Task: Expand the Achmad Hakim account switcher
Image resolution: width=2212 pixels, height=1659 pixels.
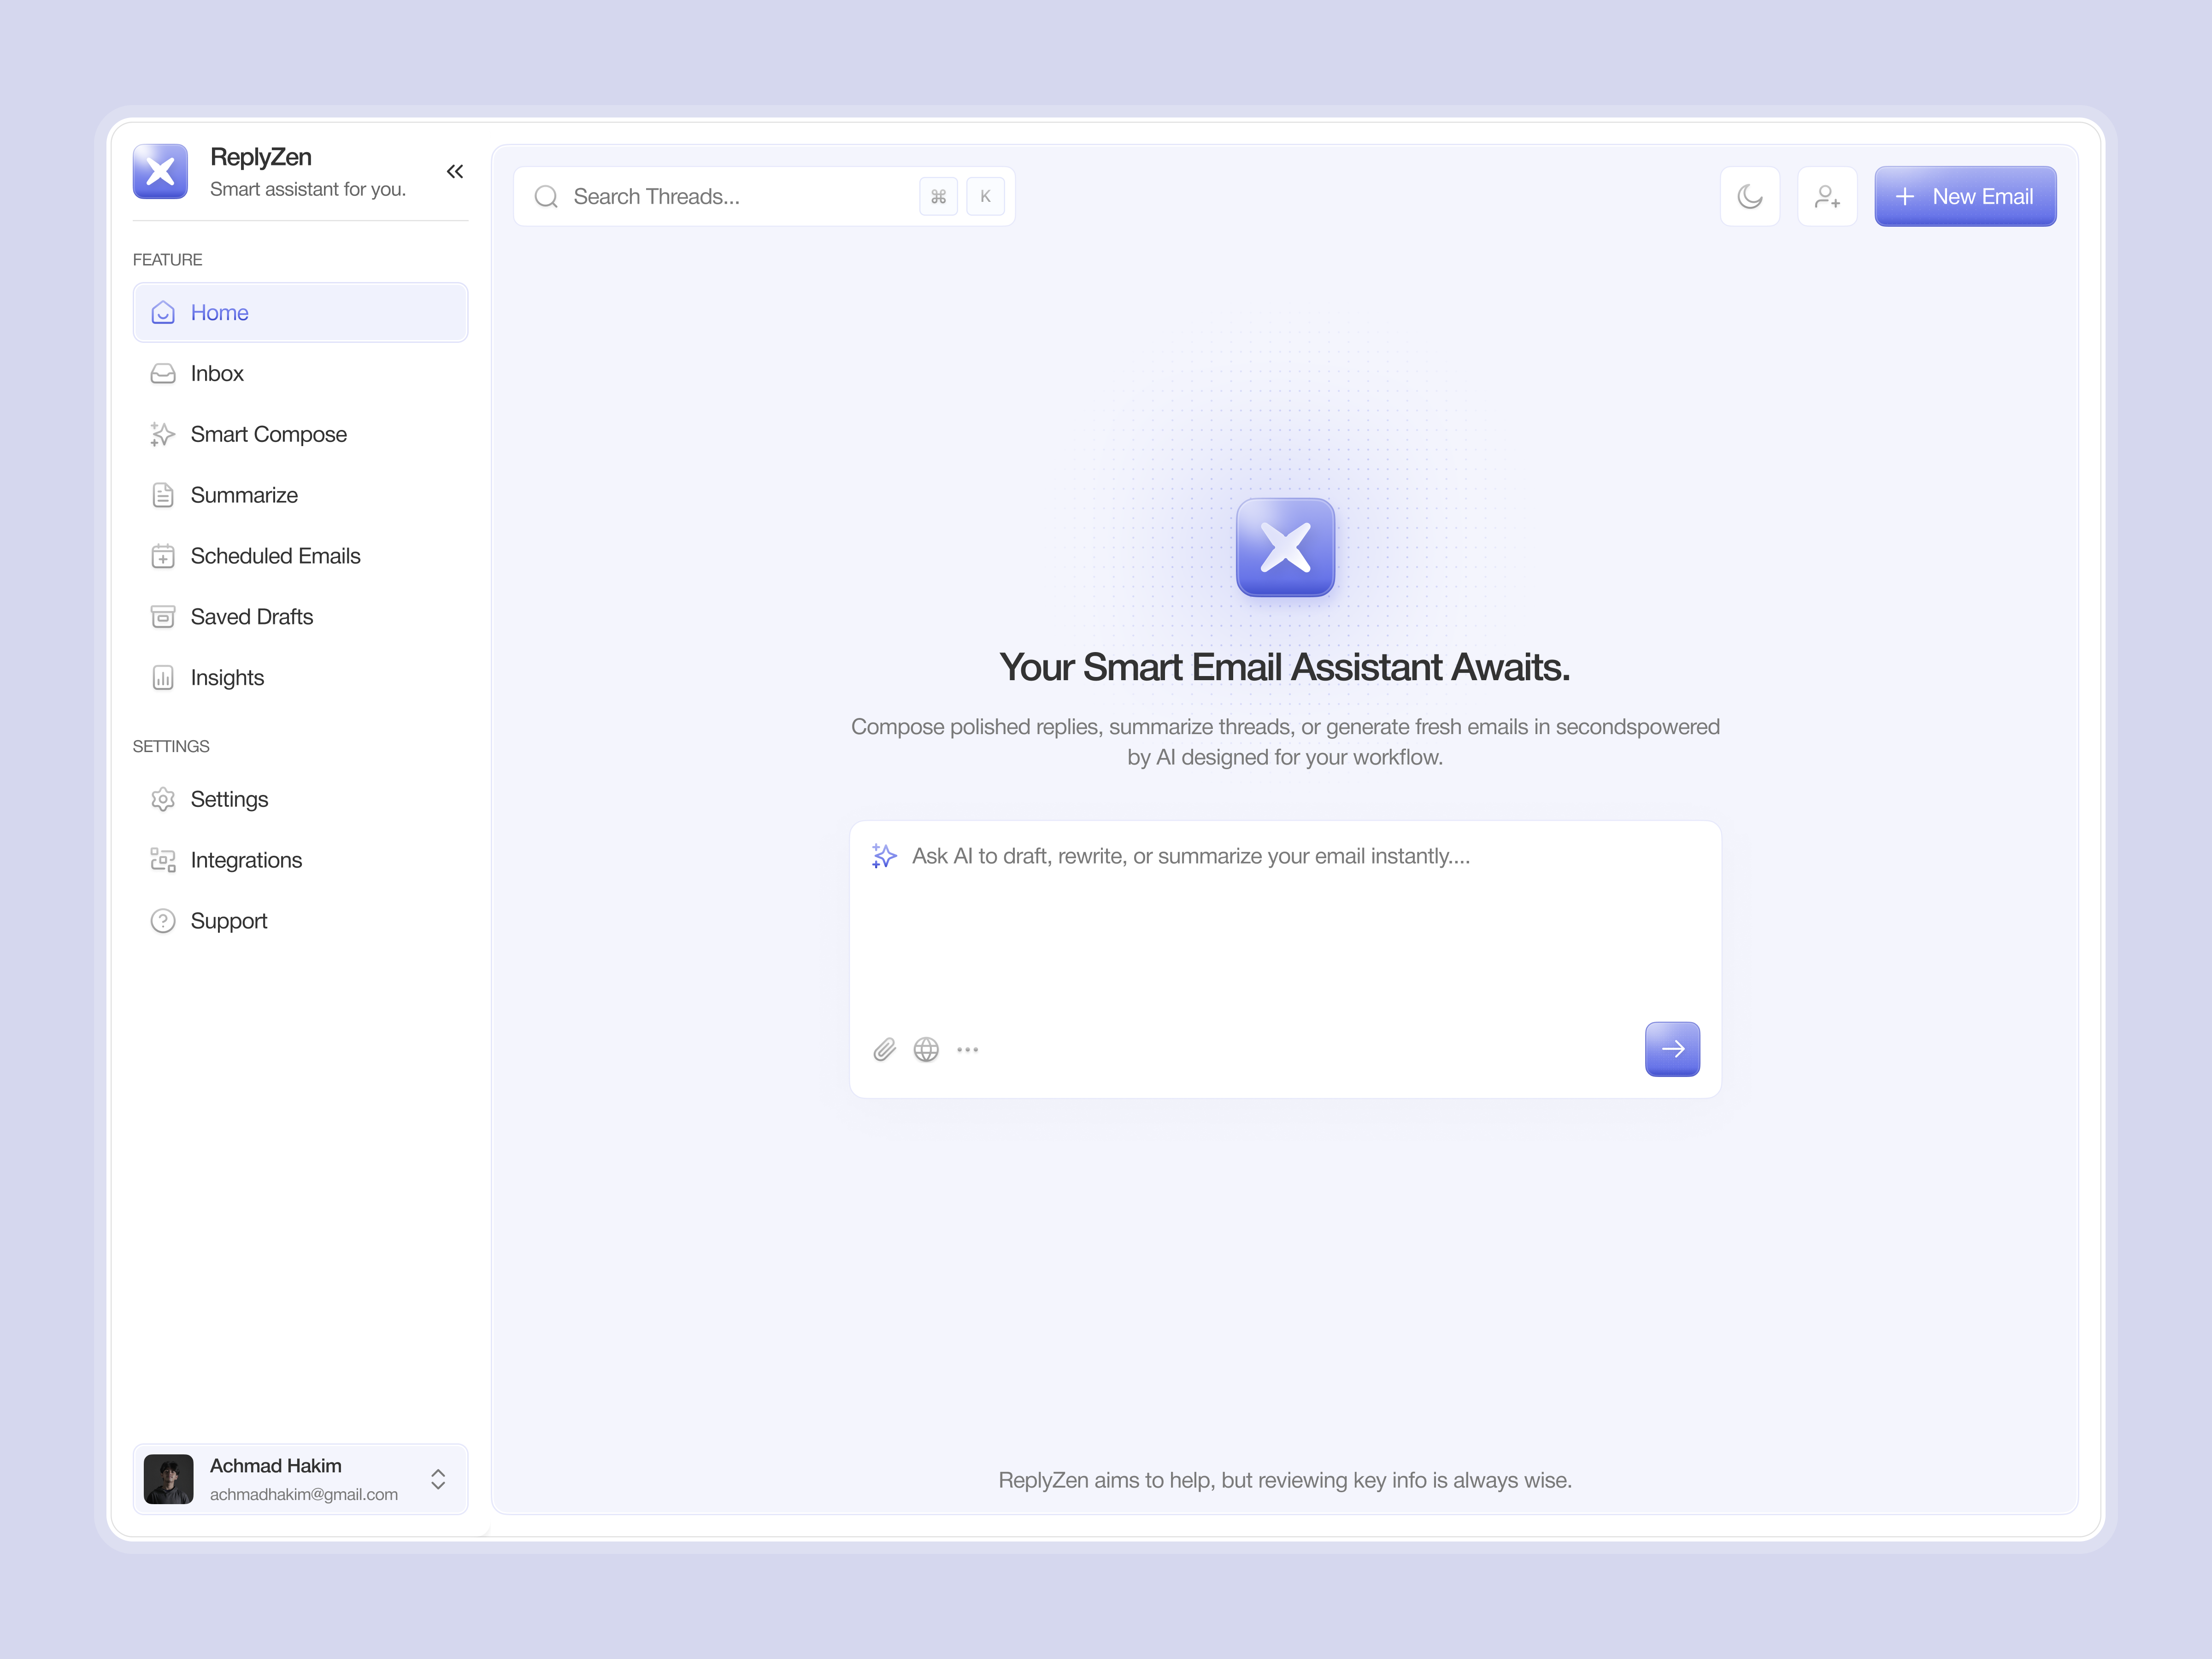Action: coord(438,1479)
